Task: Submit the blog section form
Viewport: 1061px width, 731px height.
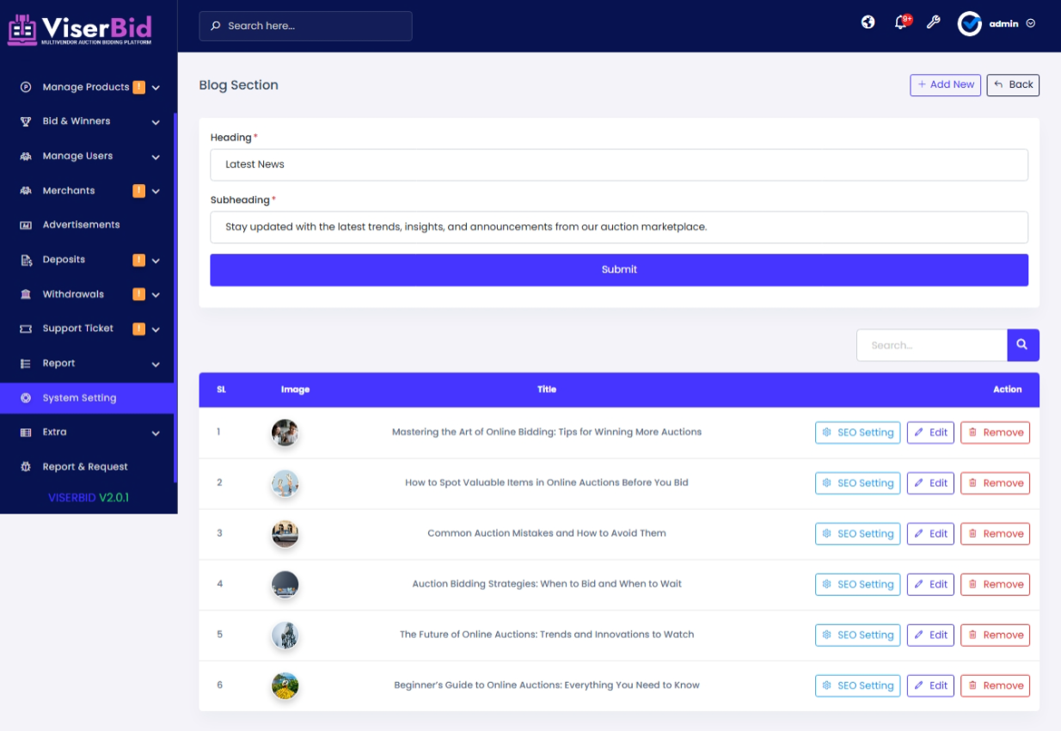Action: 619,270
